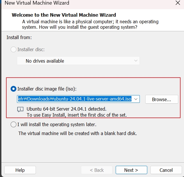Screen dimensions: 184x177
Task: Click the Welcome to the New Virtual Machine Wizard heading
Action: pyautogui.click(x=64, y=15)
